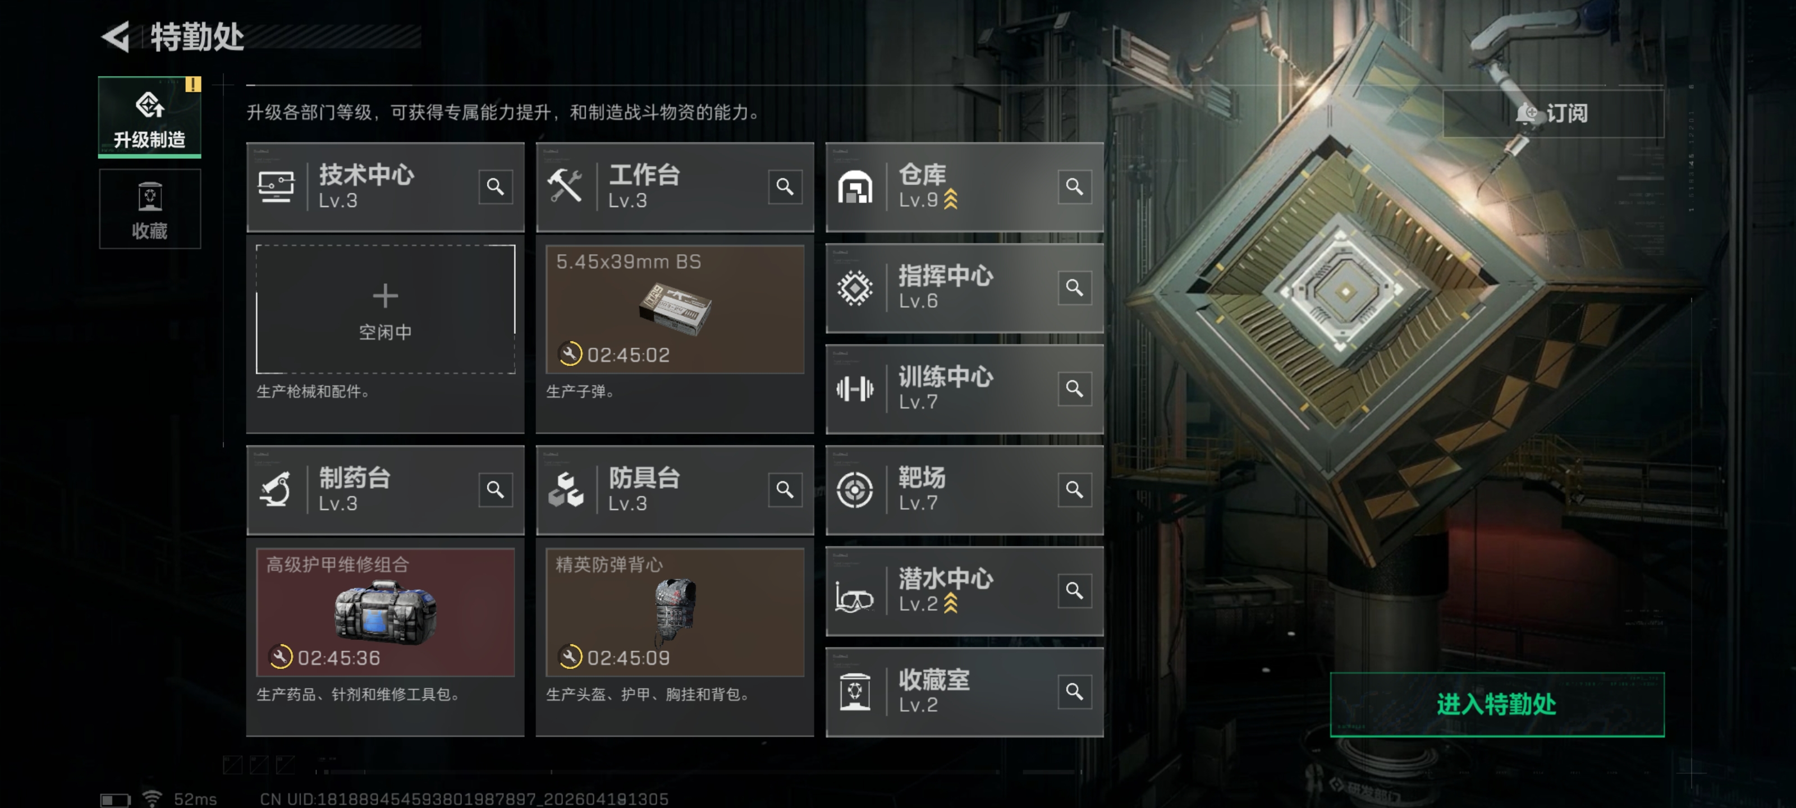
Task: Inspect 潜水中心 with its magnifier icon
Action: [1074, 590]
